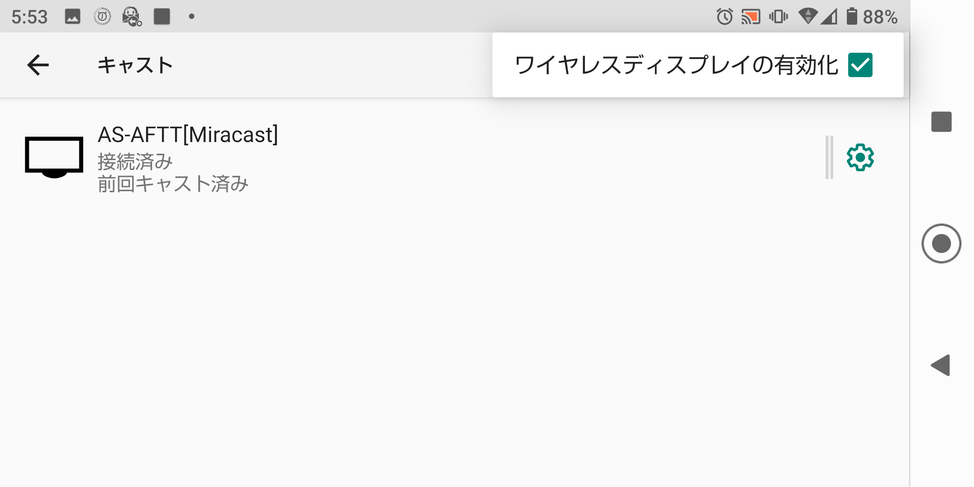Tap the 5:53 clock in status bar
974x487 pixels.
[30, 17]
